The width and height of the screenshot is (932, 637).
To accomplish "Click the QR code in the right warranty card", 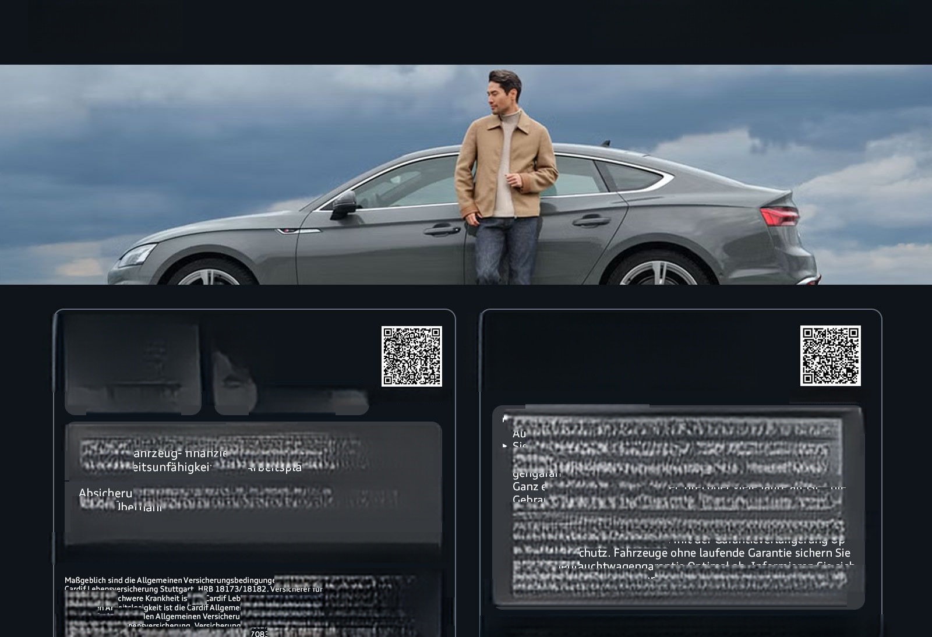I will (830, 355).
